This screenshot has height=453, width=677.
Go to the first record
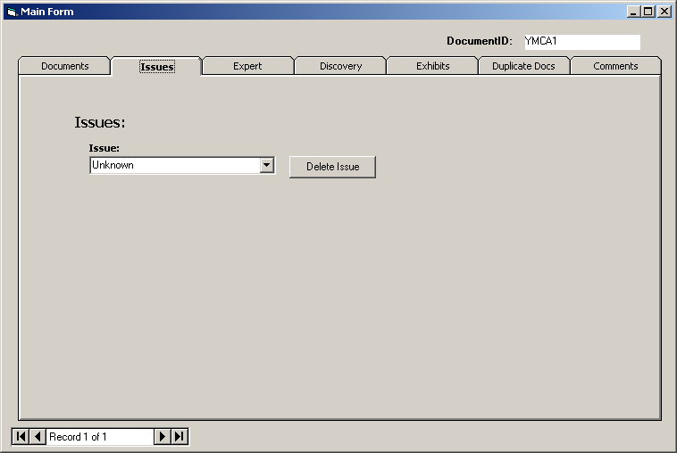coord(21,436)
